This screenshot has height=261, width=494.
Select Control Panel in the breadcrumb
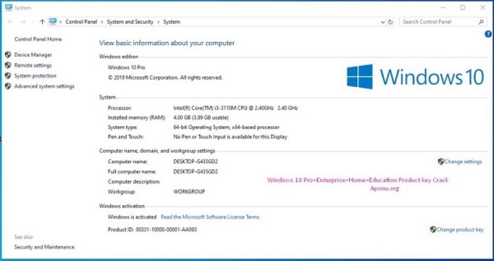click(x=81, y=22)
